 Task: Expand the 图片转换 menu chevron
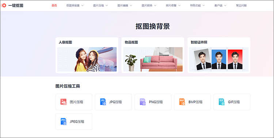[155, 5]
